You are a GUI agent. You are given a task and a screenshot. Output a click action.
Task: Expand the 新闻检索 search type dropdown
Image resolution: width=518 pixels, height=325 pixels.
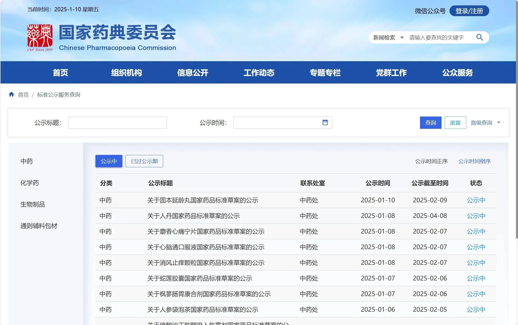tap(388, 38)
